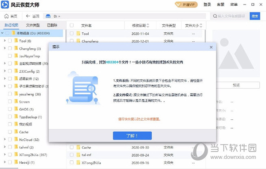Image resolution: width=266 pixels, height=169 pixels.
Task: Click the tal-mf folder icon in file list
Action: coord(78,155)
